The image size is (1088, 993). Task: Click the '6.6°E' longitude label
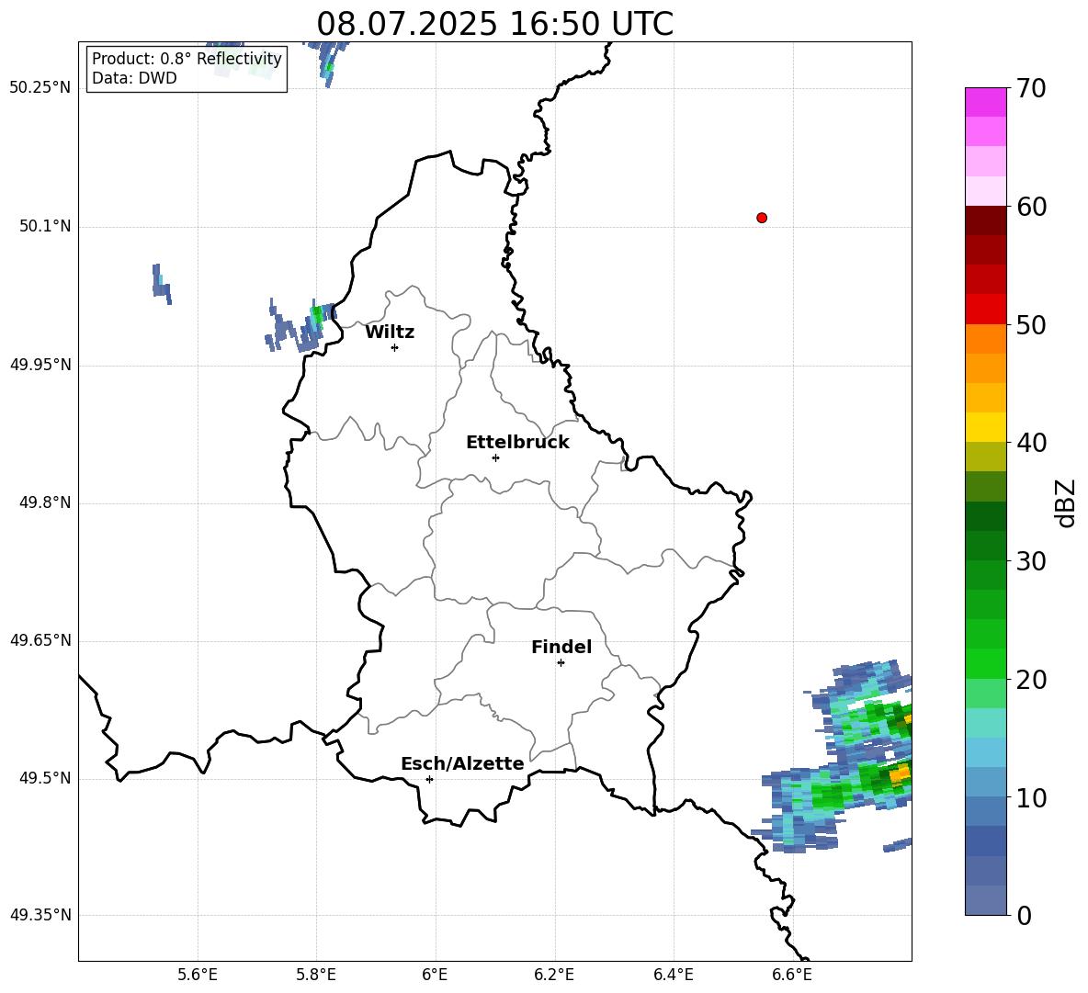click(x=792, y=975)
